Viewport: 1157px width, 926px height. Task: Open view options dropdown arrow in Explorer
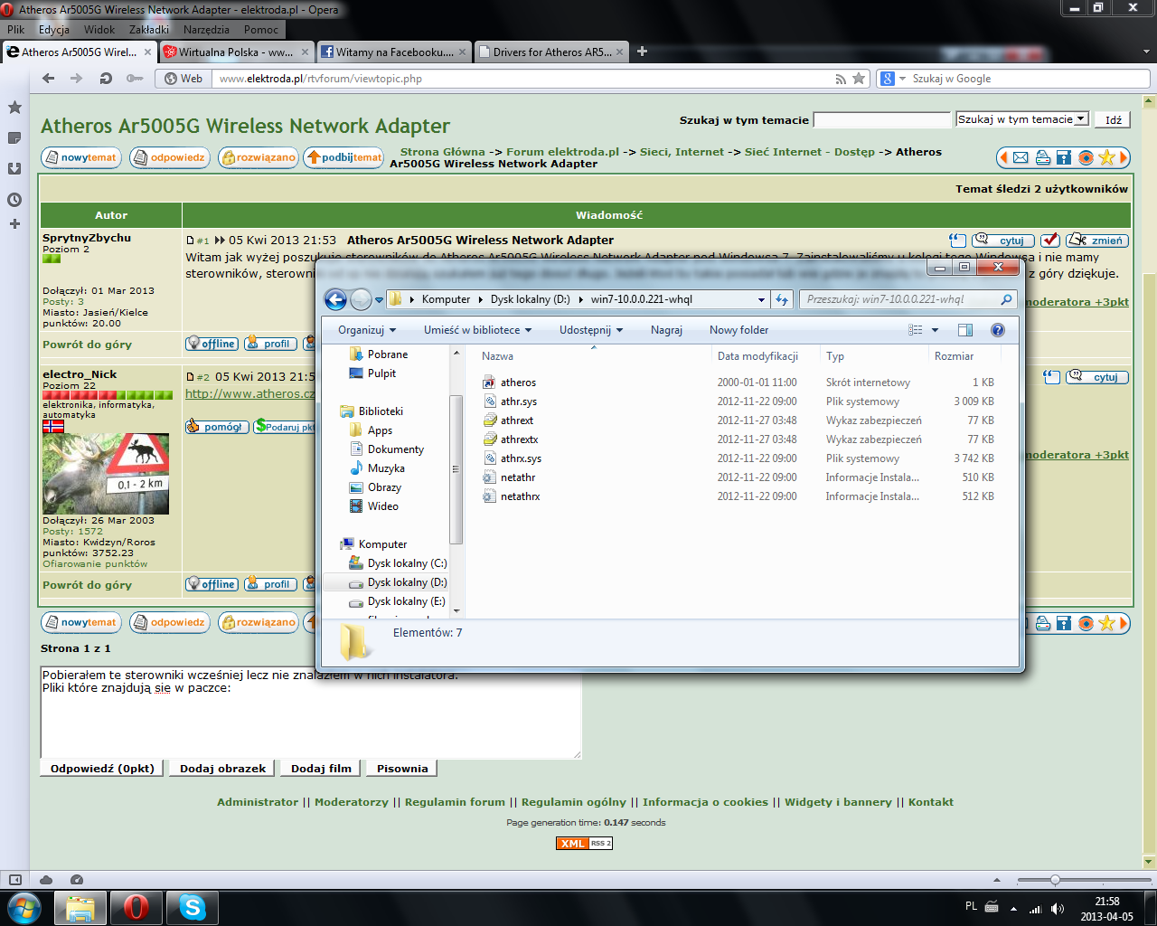[x=936, y=330]
